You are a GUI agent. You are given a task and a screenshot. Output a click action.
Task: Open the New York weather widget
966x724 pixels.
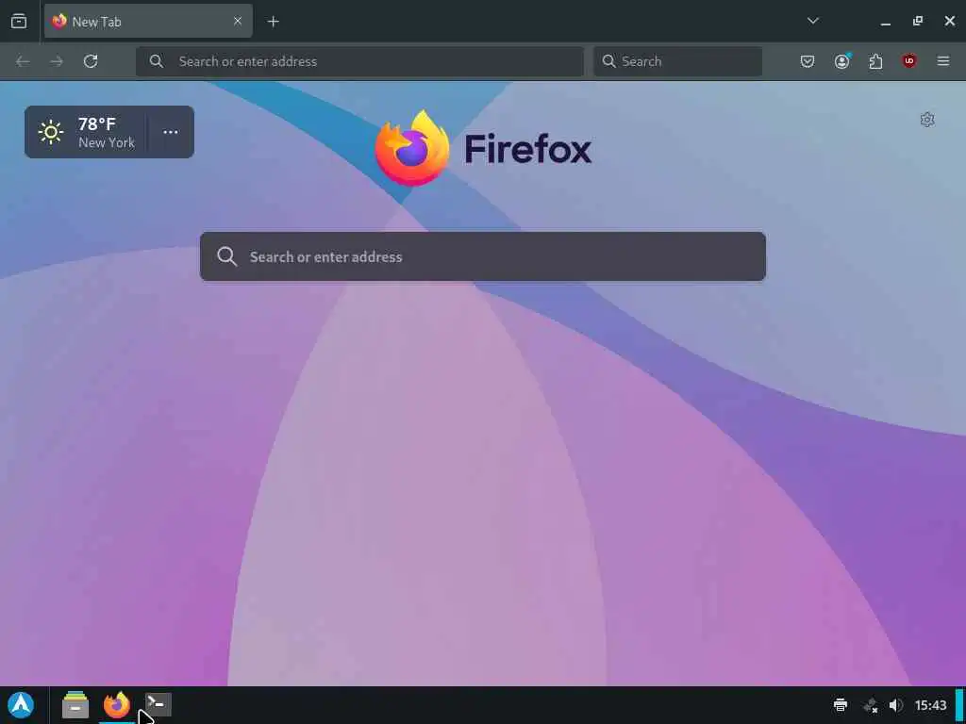pyautogui.click(x=86, y=132)
